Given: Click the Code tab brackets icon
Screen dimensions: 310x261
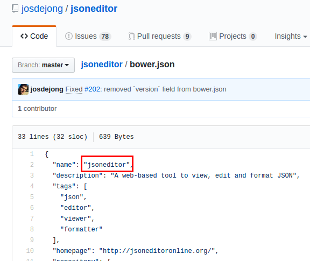Looking at the screenshot, I should click(24, 36).
